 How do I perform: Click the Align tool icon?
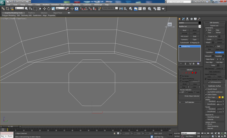click(125, 9)
